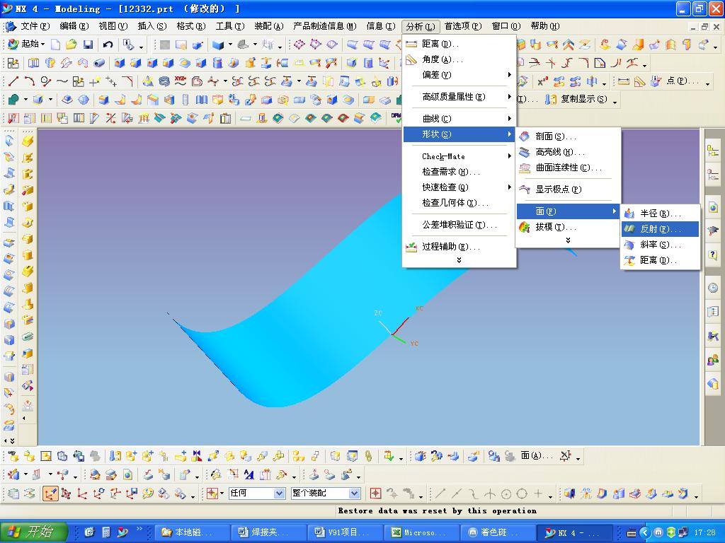Open history clock sidebar tab
Screen dimensions: 725x543
pyautogui.click(x=713, y=288)
